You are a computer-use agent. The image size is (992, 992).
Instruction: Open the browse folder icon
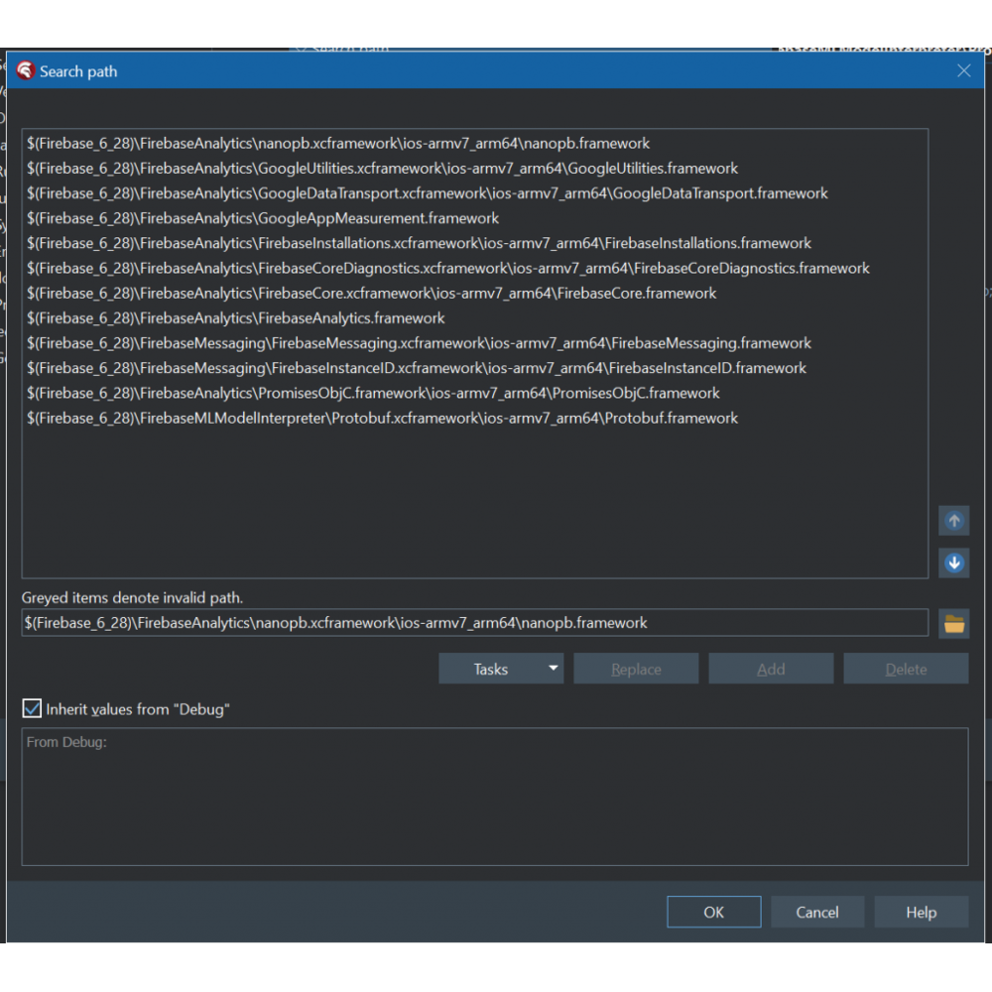tap(953, 624)
